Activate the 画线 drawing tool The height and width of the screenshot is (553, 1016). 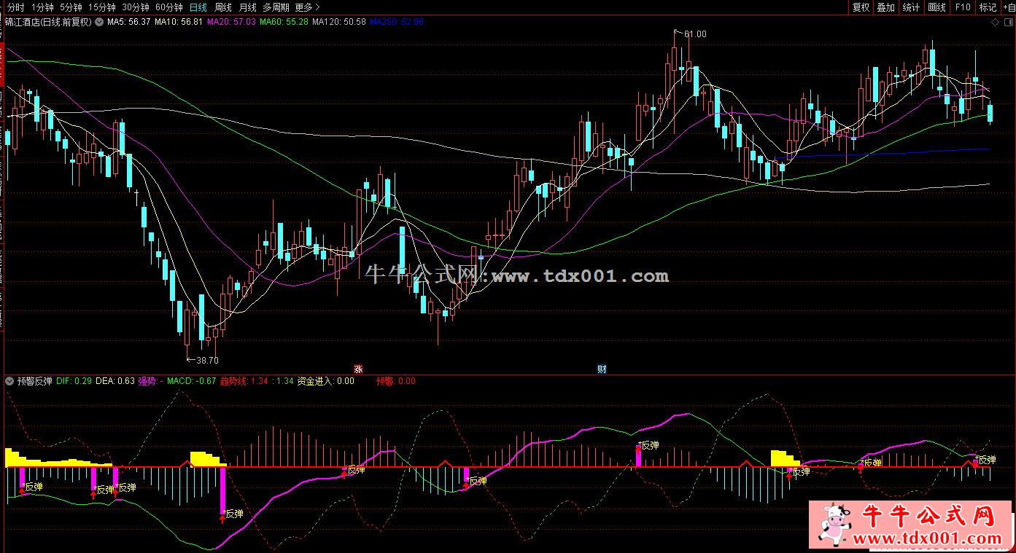(936, 7)
